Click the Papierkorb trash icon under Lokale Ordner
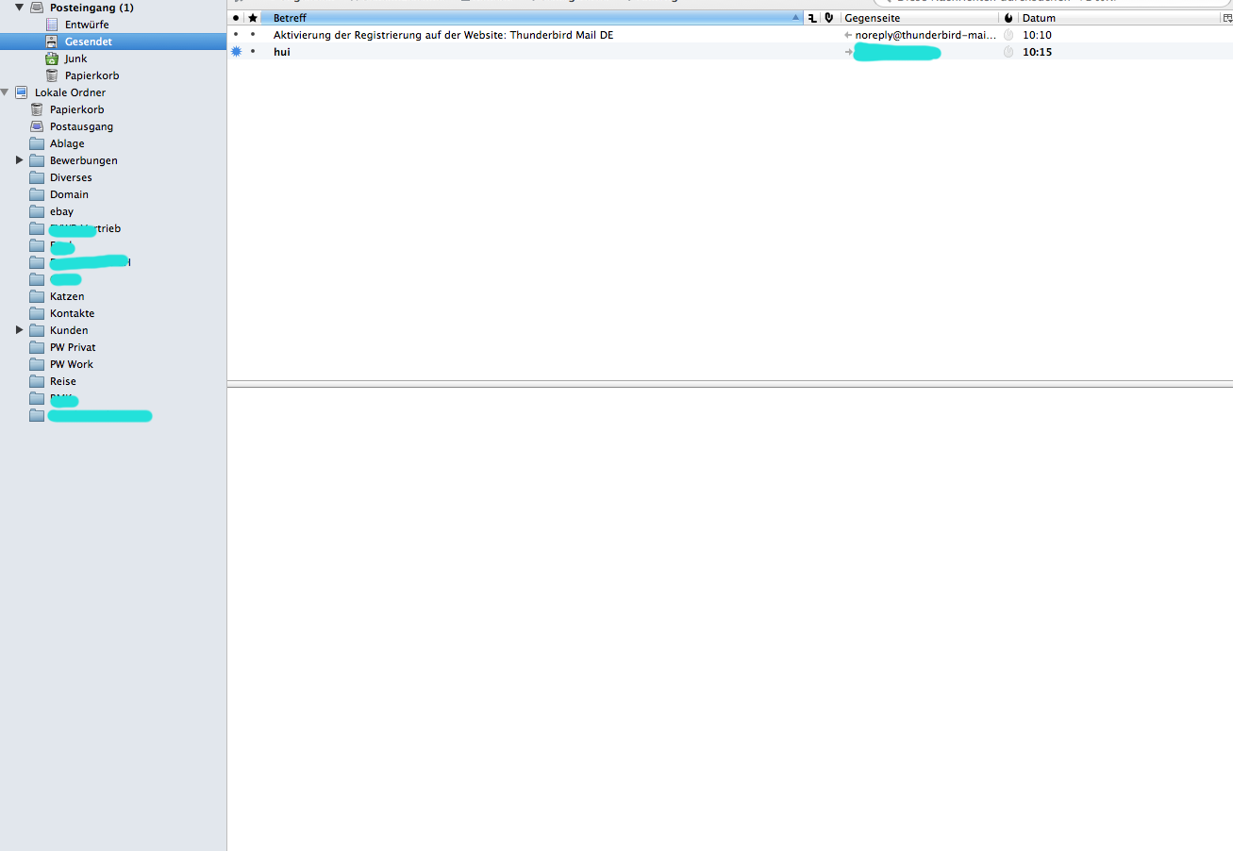 click(x=37, y=109)
